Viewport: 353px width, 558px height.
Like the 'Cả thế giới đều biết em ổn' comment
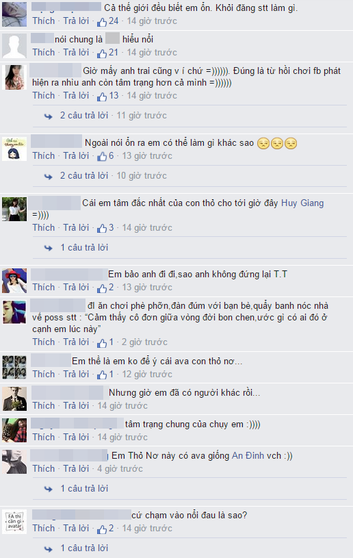click(43, 21)
